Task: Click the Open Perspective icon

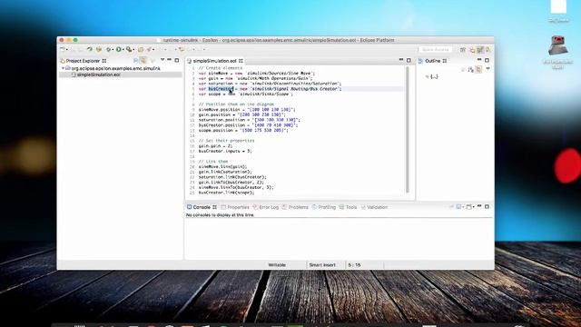Action: (463, 49)
